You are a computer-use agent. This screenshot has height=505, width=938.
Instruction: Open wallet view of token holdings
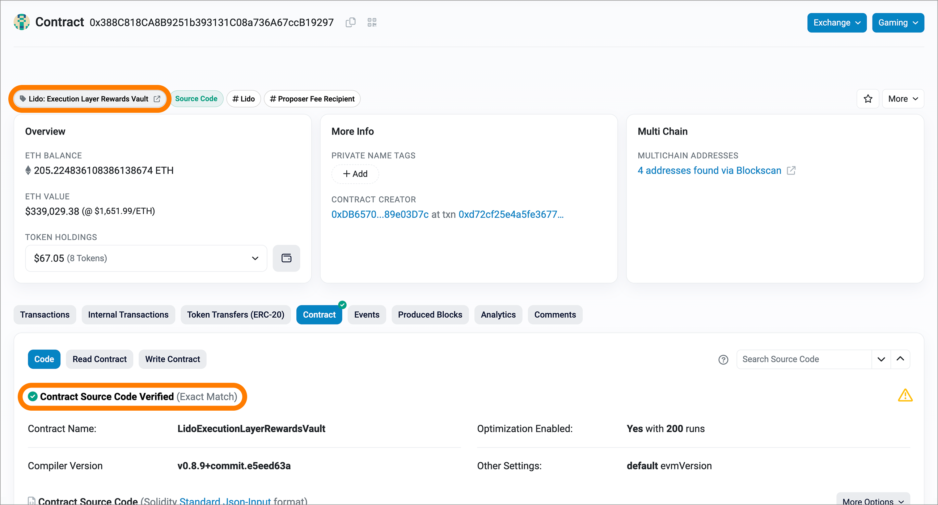[x=286, y=258]
